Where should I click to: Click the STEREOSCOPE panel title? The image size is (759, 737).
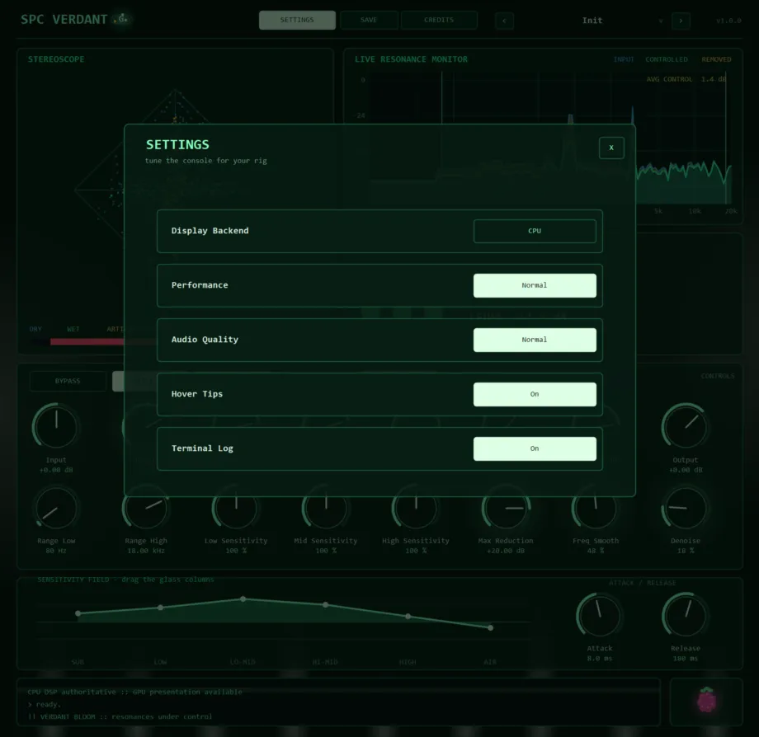tap(56, 59)
